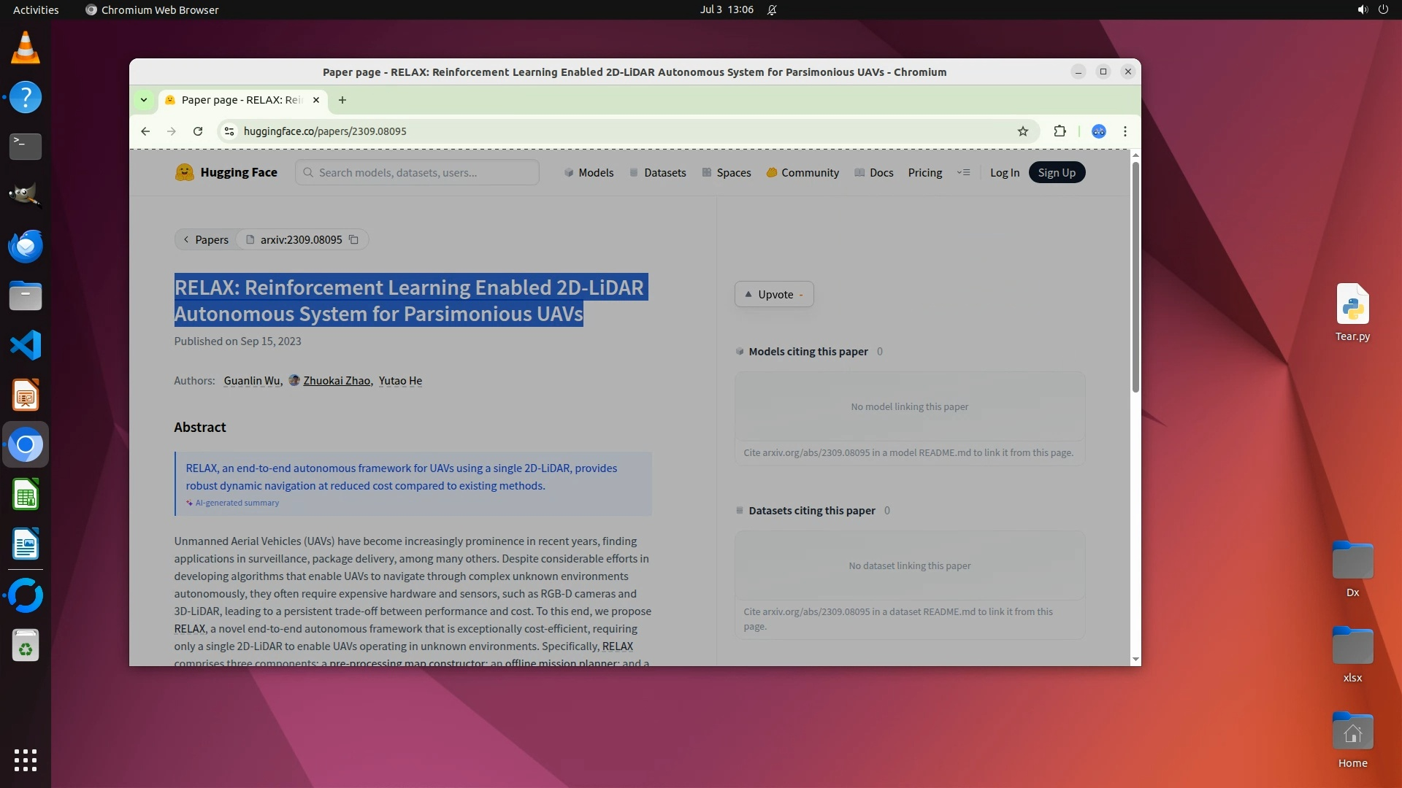Click the Sign Up button
Image resolution: width=1402 pixels, height=788 pixels.
pyautogui.click(x=1056, y=173)
